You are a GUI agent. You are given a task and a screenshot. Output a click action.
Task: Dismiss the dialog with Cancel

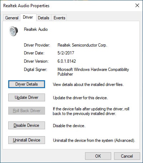tap(127, 156)
